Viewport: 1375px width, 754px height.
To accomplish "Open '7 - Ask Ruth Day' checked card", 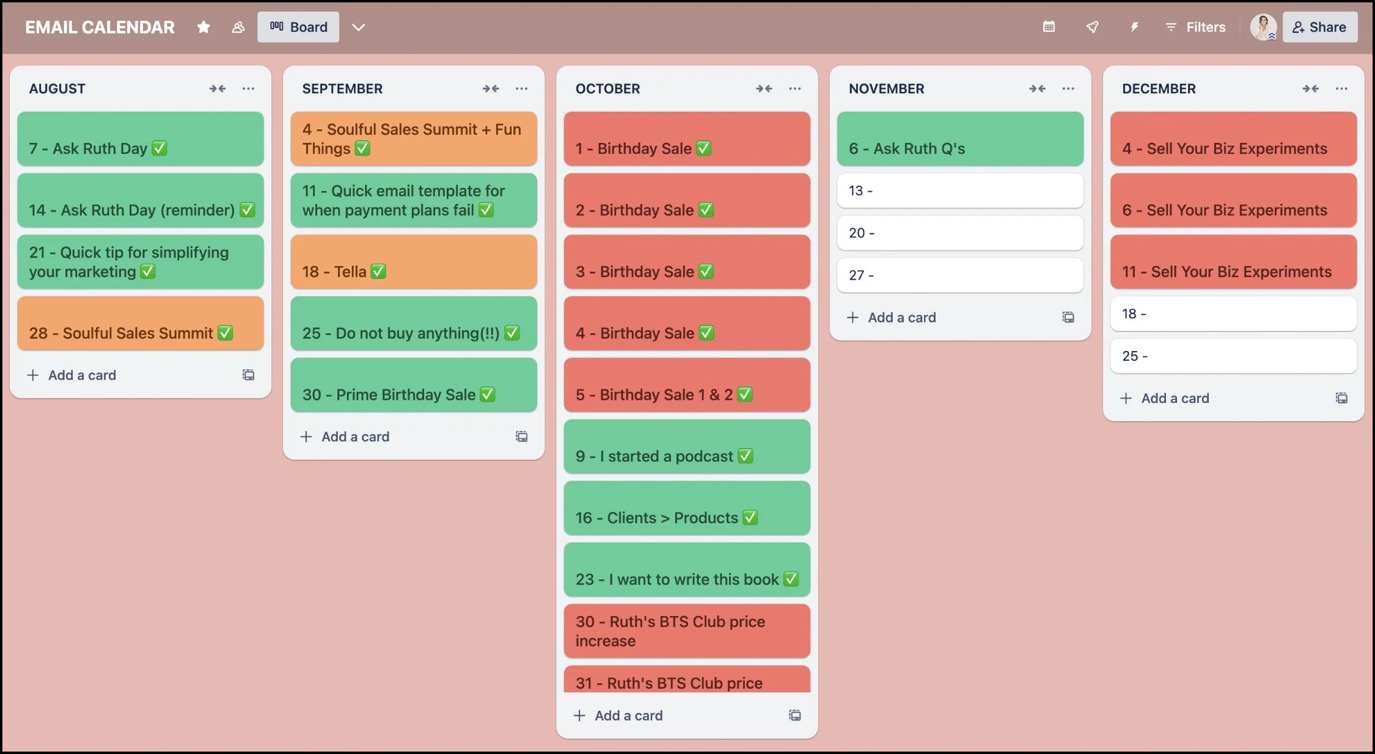I will point(141,139).
